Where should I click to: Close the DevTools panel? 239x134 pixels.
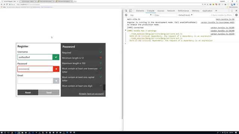coord(236,11)
